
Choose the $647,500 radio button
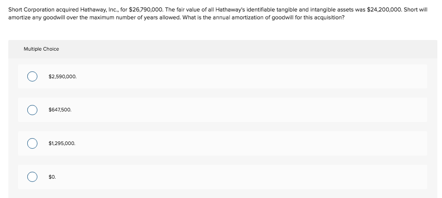32,110
